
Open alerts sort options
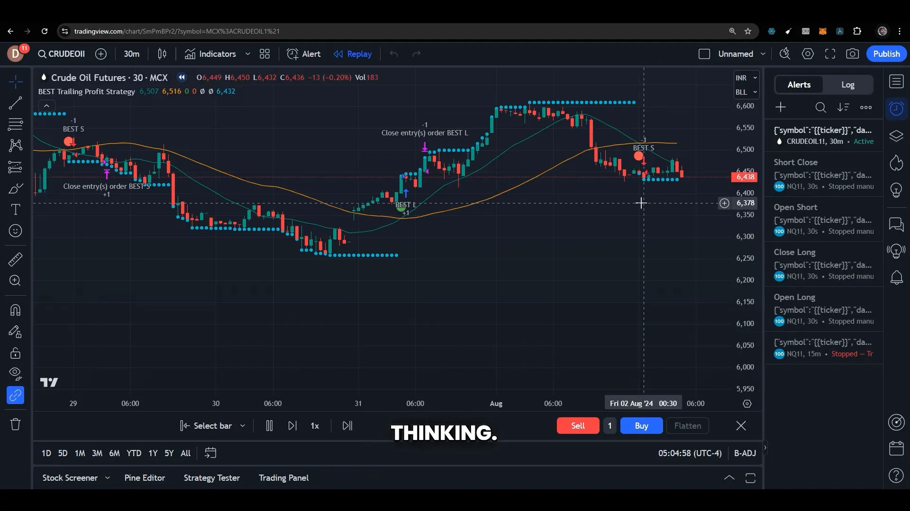click(843, 107)
